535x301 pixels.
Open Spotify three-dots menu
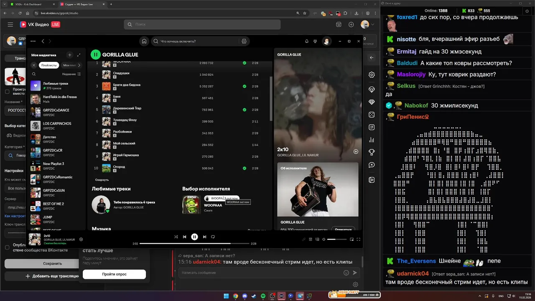click(33, 41)
